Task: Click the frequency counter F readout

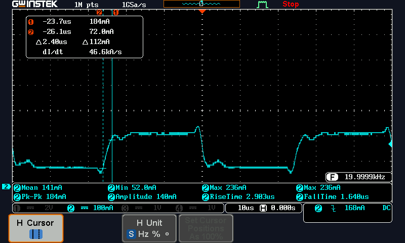Action: (x=358, y=177)
